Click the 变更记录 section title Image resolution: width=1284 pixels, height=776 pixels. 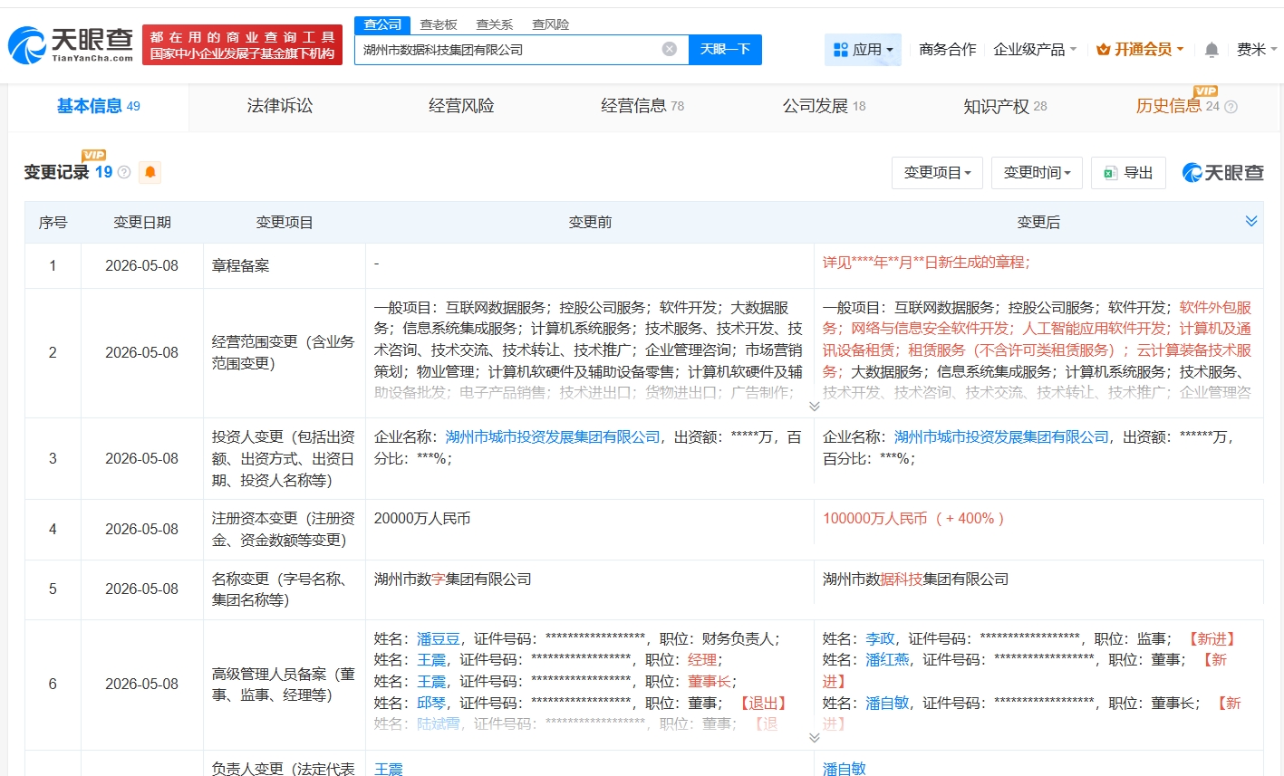pyautogui.click(x=56, y=172)
